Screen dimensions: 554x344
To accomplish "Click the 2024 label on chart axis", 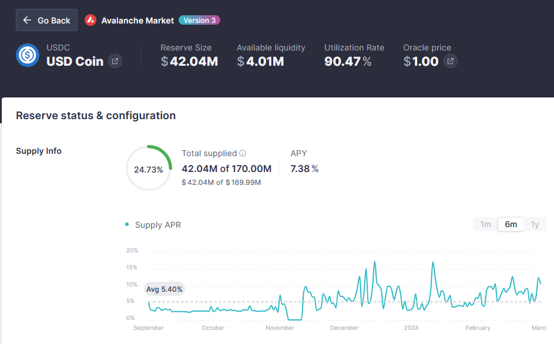I will pyautogui.click(x=411, y=328).
